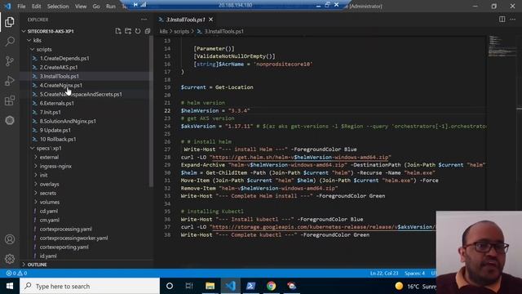The height and width of the screenshot is (294, 522).
Task: Click errors and warnings count in status bar
Action: (x=16, y=273)
